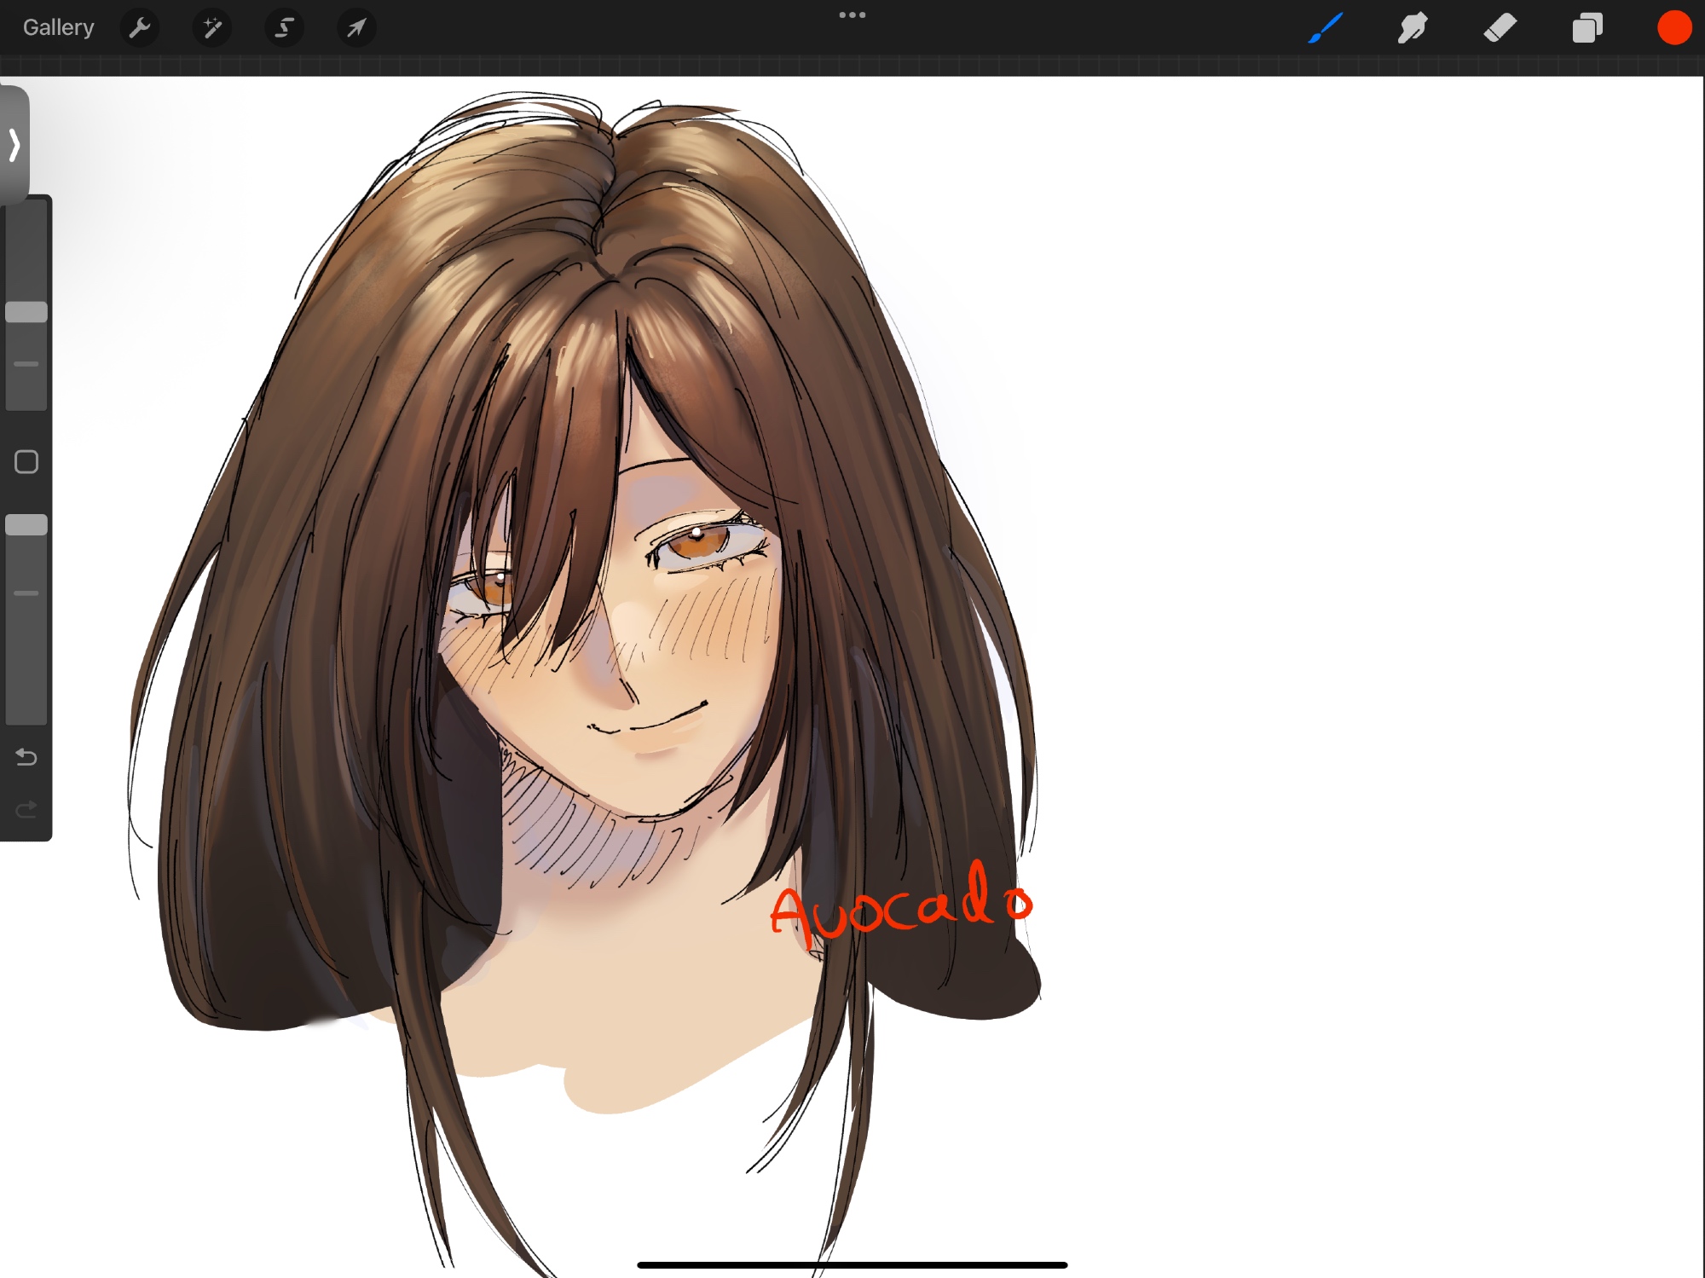Open the red active color picker
This screenshot has height=1278, width=1705.
[1673, 28]
